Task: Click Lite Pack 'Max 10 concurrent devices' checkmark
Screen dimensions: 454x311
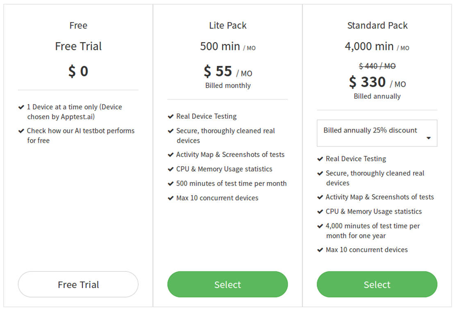Action: 171,198
